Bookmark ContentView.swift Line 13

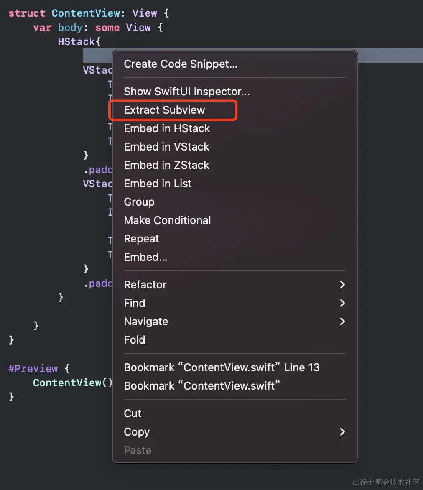222,367
